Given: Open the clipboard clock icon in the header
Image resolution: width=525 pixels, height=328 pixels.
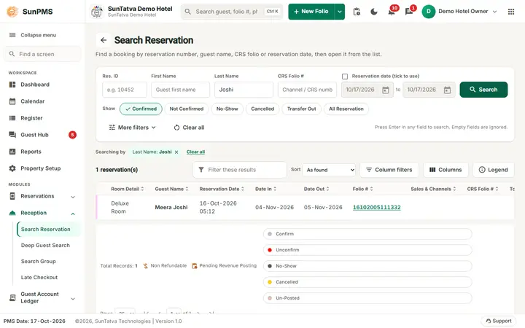Looking at the screenshot, I should tap(357, 12).
